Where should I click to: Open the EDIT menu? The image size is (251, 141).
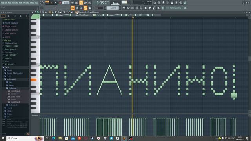point(6,3)
